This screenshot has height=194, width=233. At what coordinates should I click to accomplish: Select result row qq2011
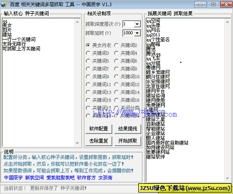[x=153, y=35]
